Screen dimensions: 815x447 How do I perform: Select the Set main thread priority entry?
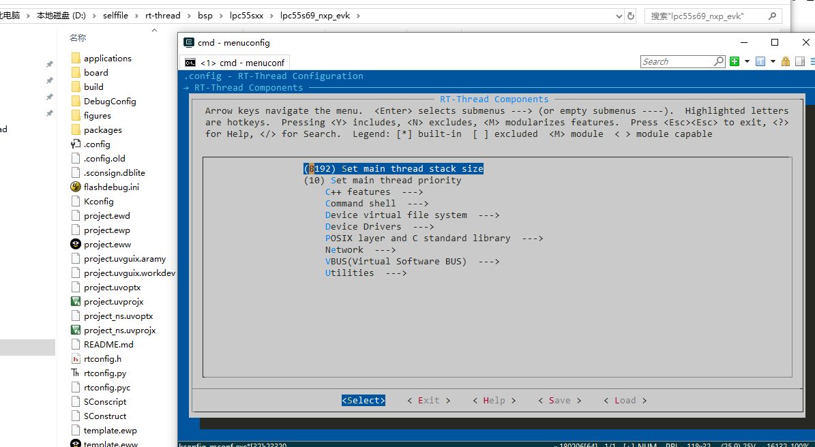point(383,180)
